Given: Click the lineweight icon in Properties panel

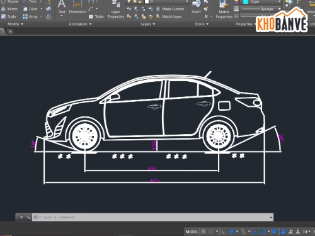Looking at the screenshot, I should [x=236, y=9].
